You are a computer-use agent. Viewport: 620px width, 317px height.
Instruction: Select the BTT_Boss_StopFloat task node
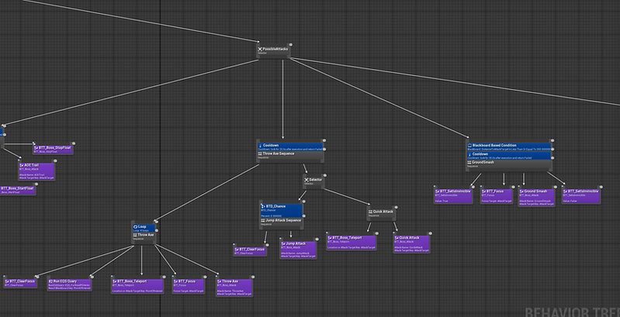tap(53, 149)
